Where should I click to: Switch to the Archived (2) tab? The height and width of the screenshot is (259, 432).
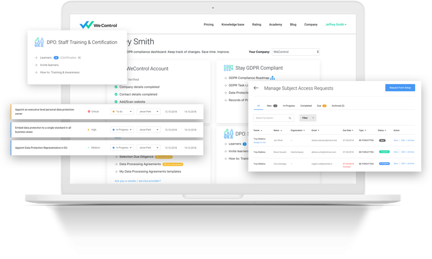click(338, 106)
